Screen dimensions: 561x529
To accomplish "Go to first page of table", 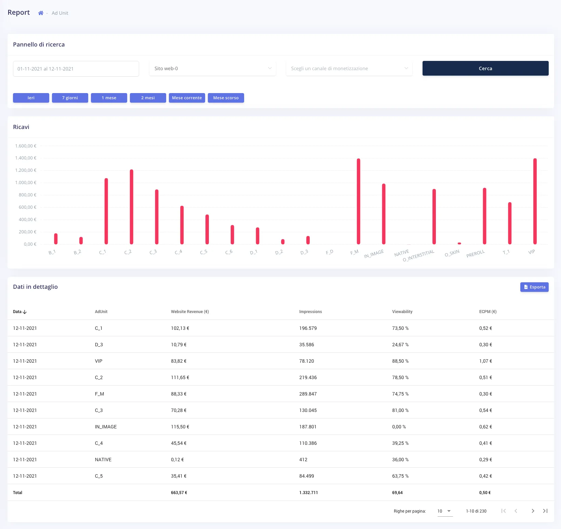I will click(x=503, y=511).
